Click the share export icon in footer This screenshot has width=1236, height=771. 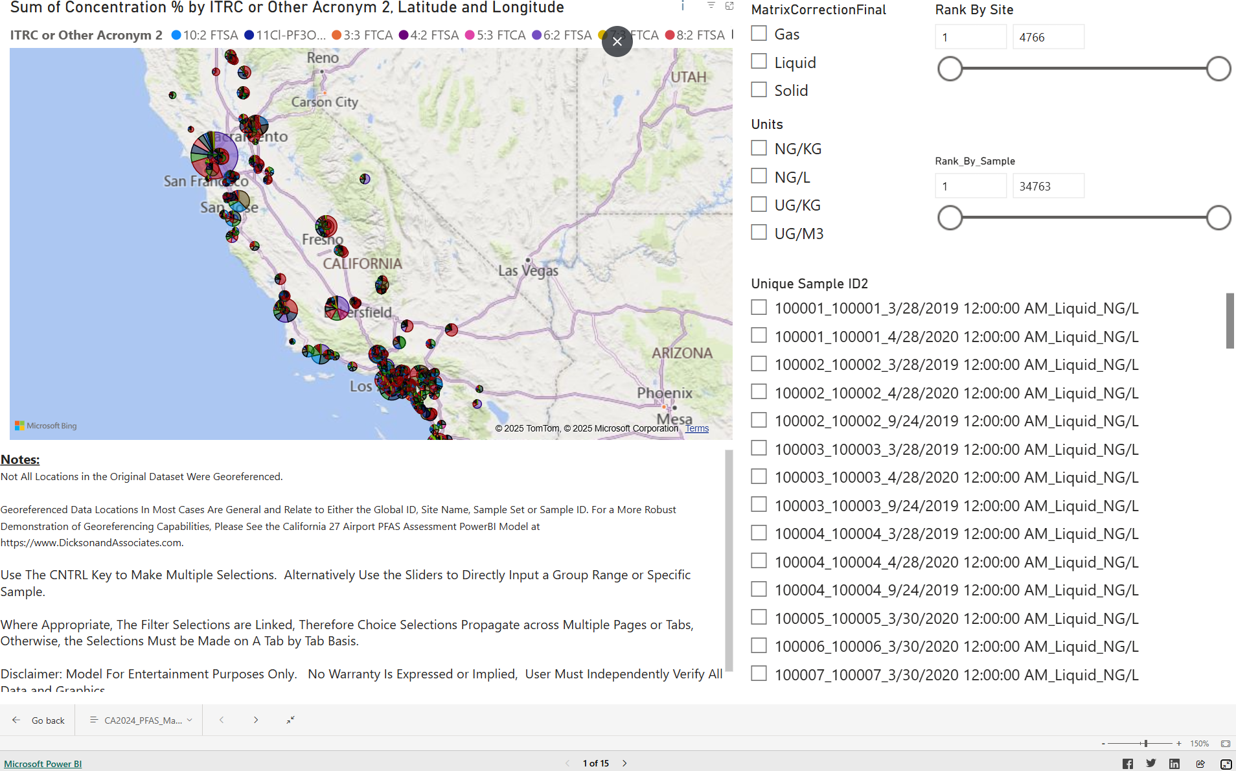coord(1200,764)
